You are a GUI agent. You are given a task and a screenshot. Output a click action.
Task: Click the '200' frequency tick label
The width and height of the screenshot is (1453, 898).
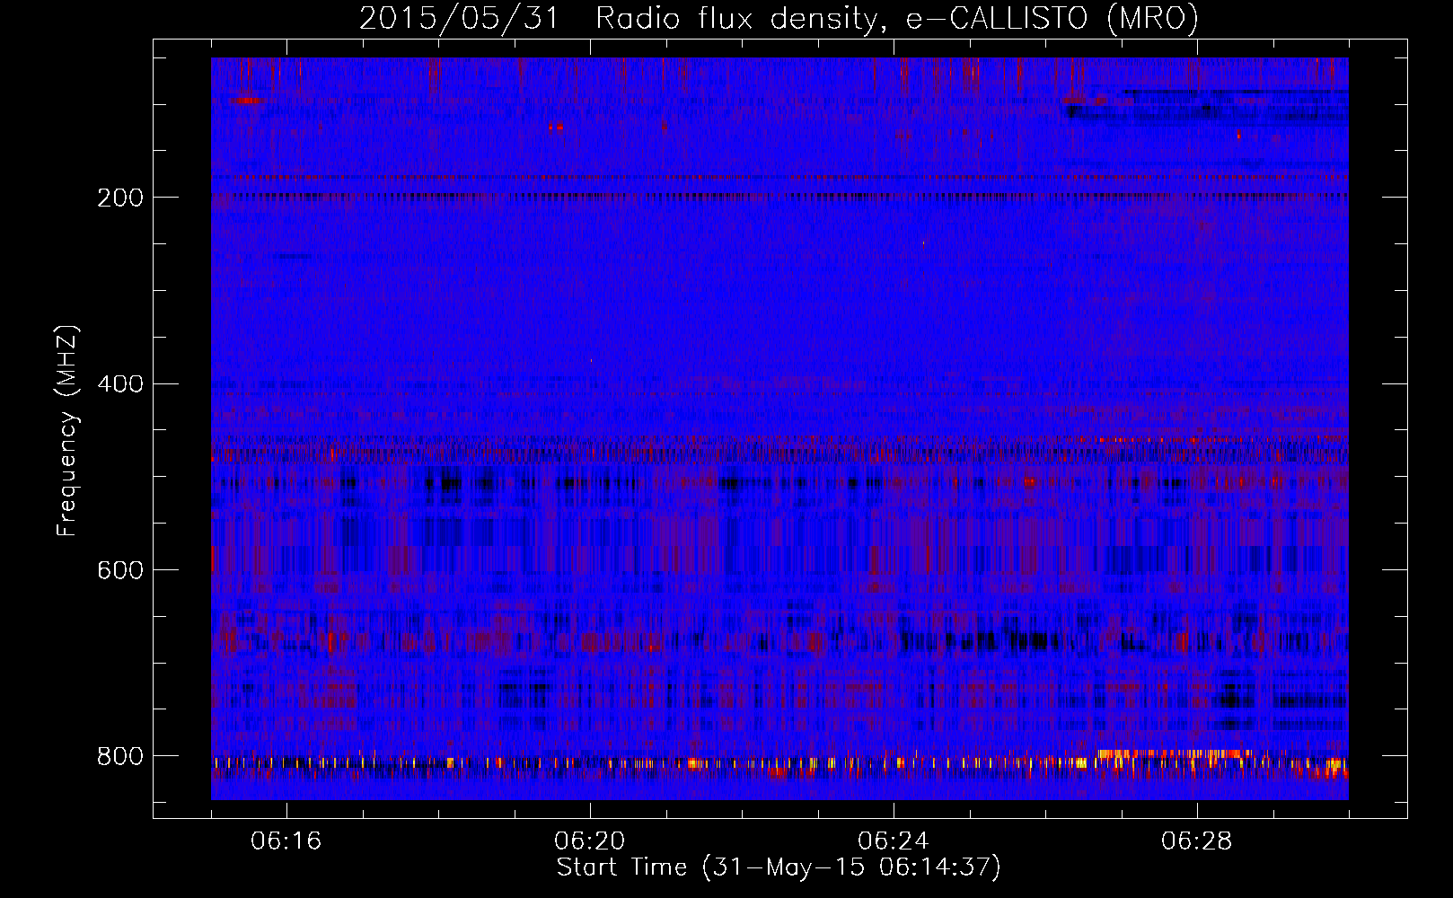[120, 198]
